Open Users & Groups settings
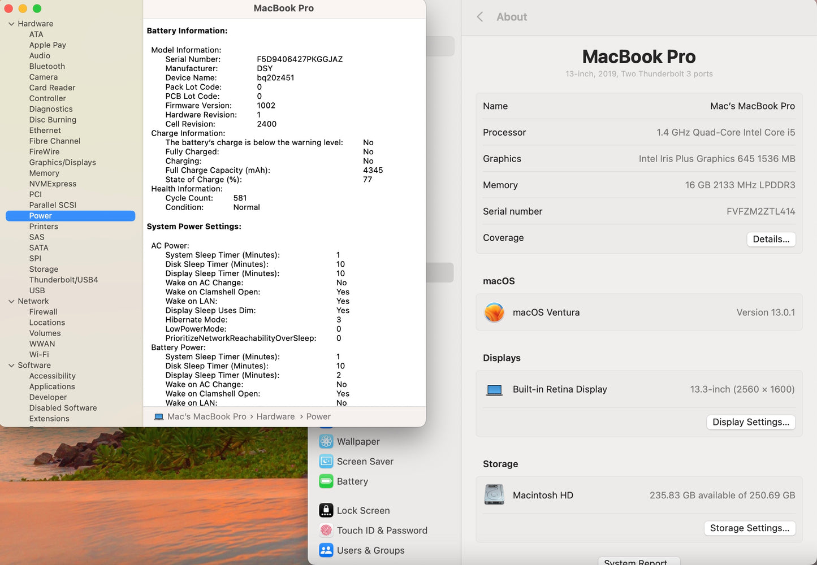817x565 pixels. click(x=370, y=550)
